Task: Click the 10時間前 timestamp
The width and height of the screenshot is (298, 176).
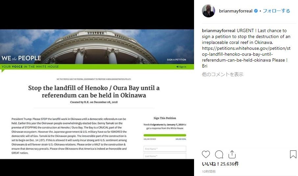Action: [209, 171]
